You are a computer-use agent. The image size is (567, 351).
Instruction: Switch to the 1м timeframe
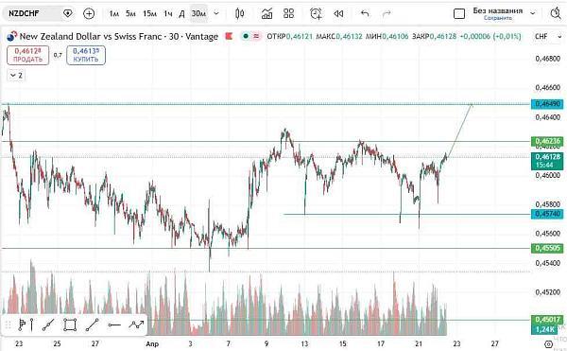coord(114,14)
